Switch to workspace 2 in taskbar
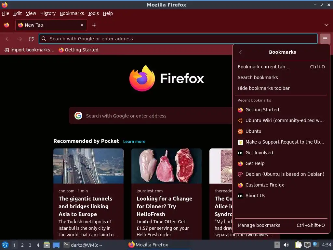Viewport: 333px width, 250px height. [22, 245]
